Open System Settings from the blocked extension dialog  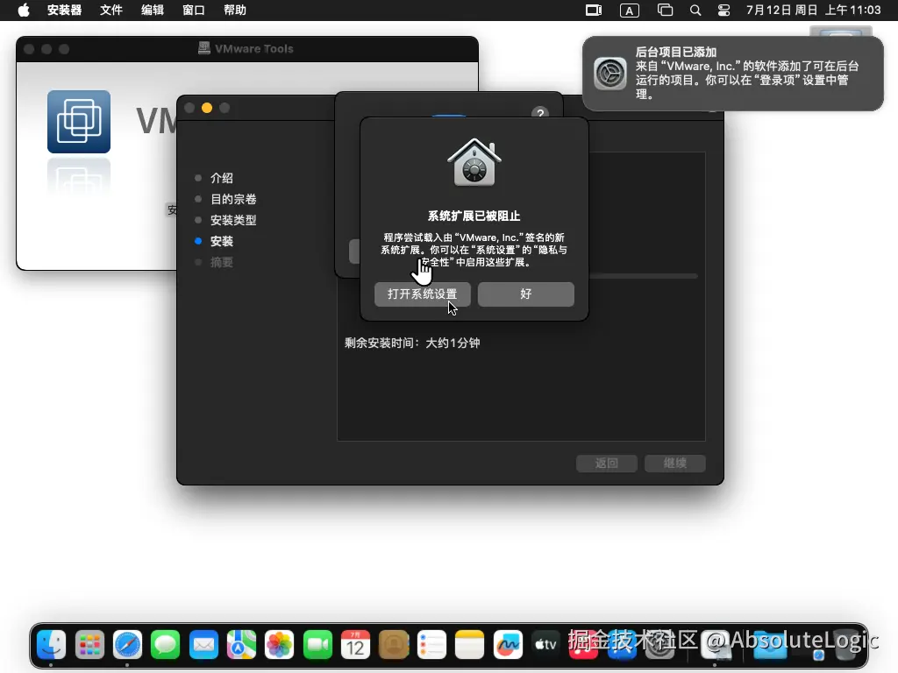click(x=422, y=294)
